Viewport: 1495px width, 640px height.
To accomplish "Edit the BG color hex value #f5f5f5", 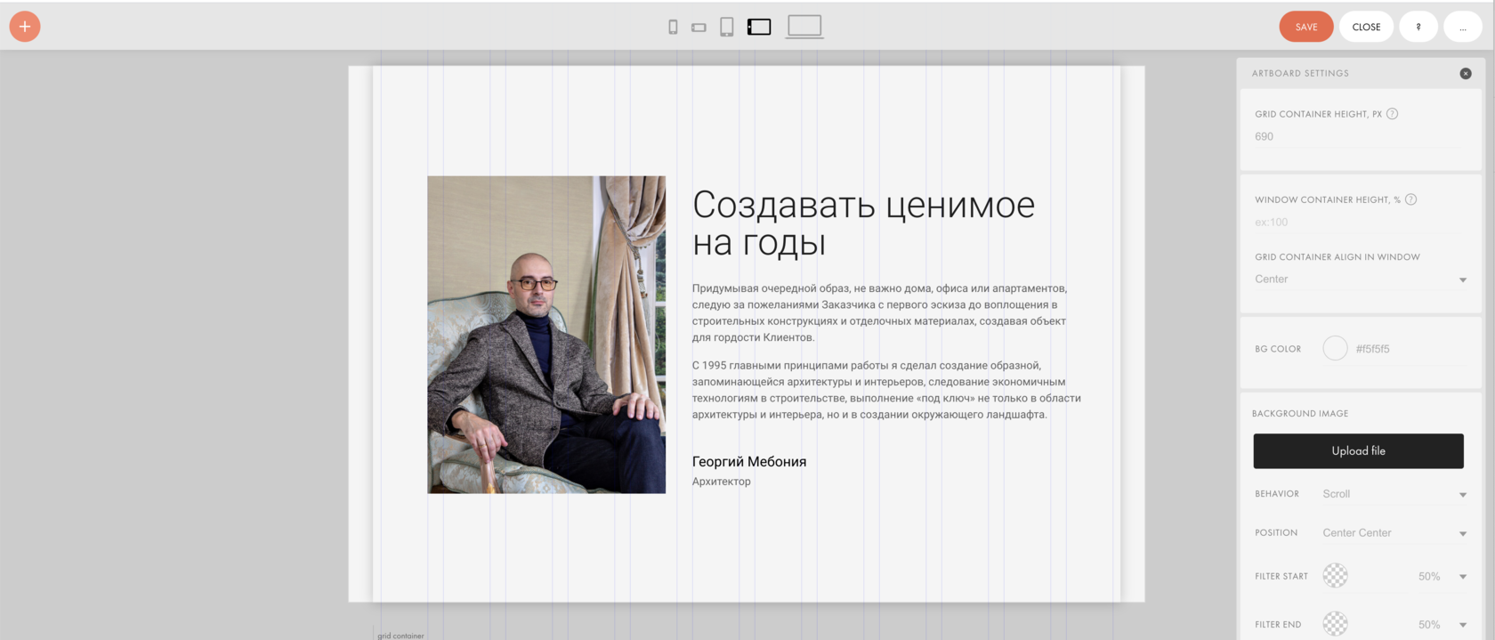I will pyautogui.click(x=1373, y=349).
